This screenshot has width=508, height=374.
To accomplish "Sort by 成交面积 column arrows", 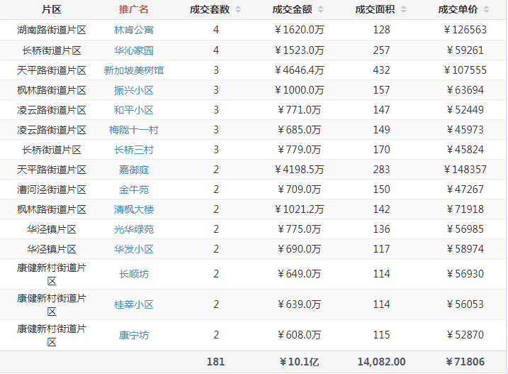I will coord(403,10).
